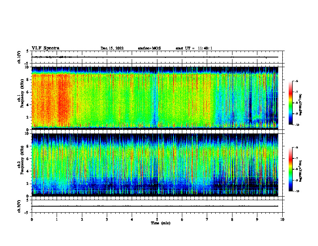The image size is (318, 246).
Task: Click time-axis tick label "5" at bottom
Action: 157,219
